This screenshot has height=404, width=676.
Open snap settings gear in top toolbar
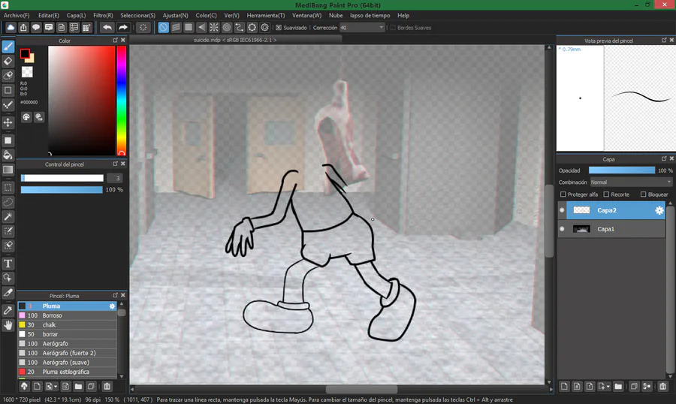264,28
